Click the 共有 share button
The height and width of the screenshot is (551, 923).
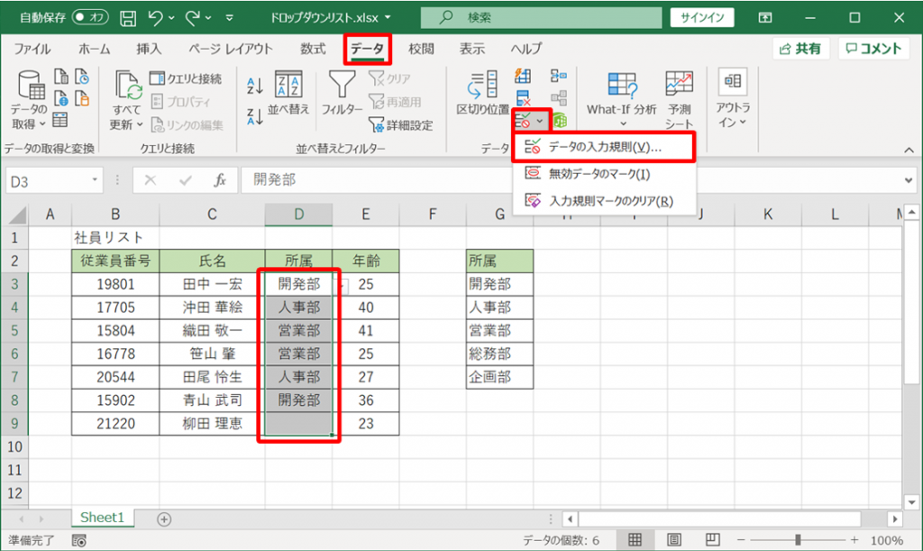(x=800, y=49)
